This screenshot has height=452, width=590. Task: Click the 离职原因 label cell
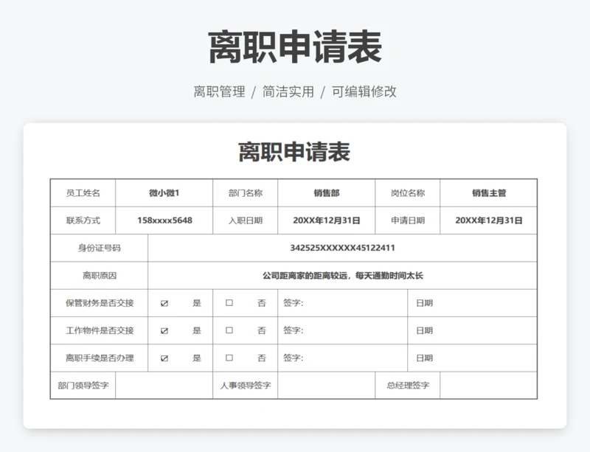[x=100, y=276]
